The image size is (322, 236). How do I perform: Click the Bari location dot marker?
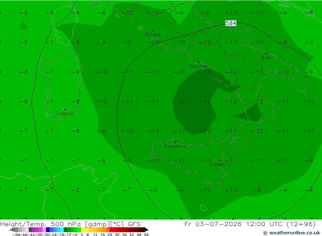pos(266,53)
